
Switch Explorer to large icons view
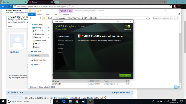click(179, 87)
